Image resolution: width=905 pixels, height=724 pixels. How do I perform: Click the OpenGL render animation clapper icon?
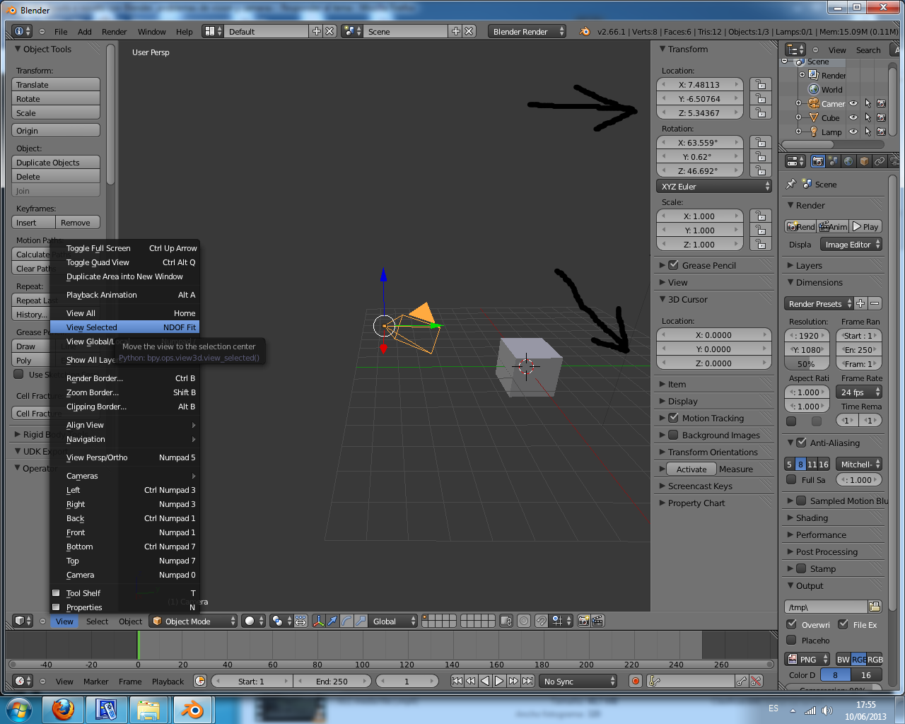(x=597, y=621)
